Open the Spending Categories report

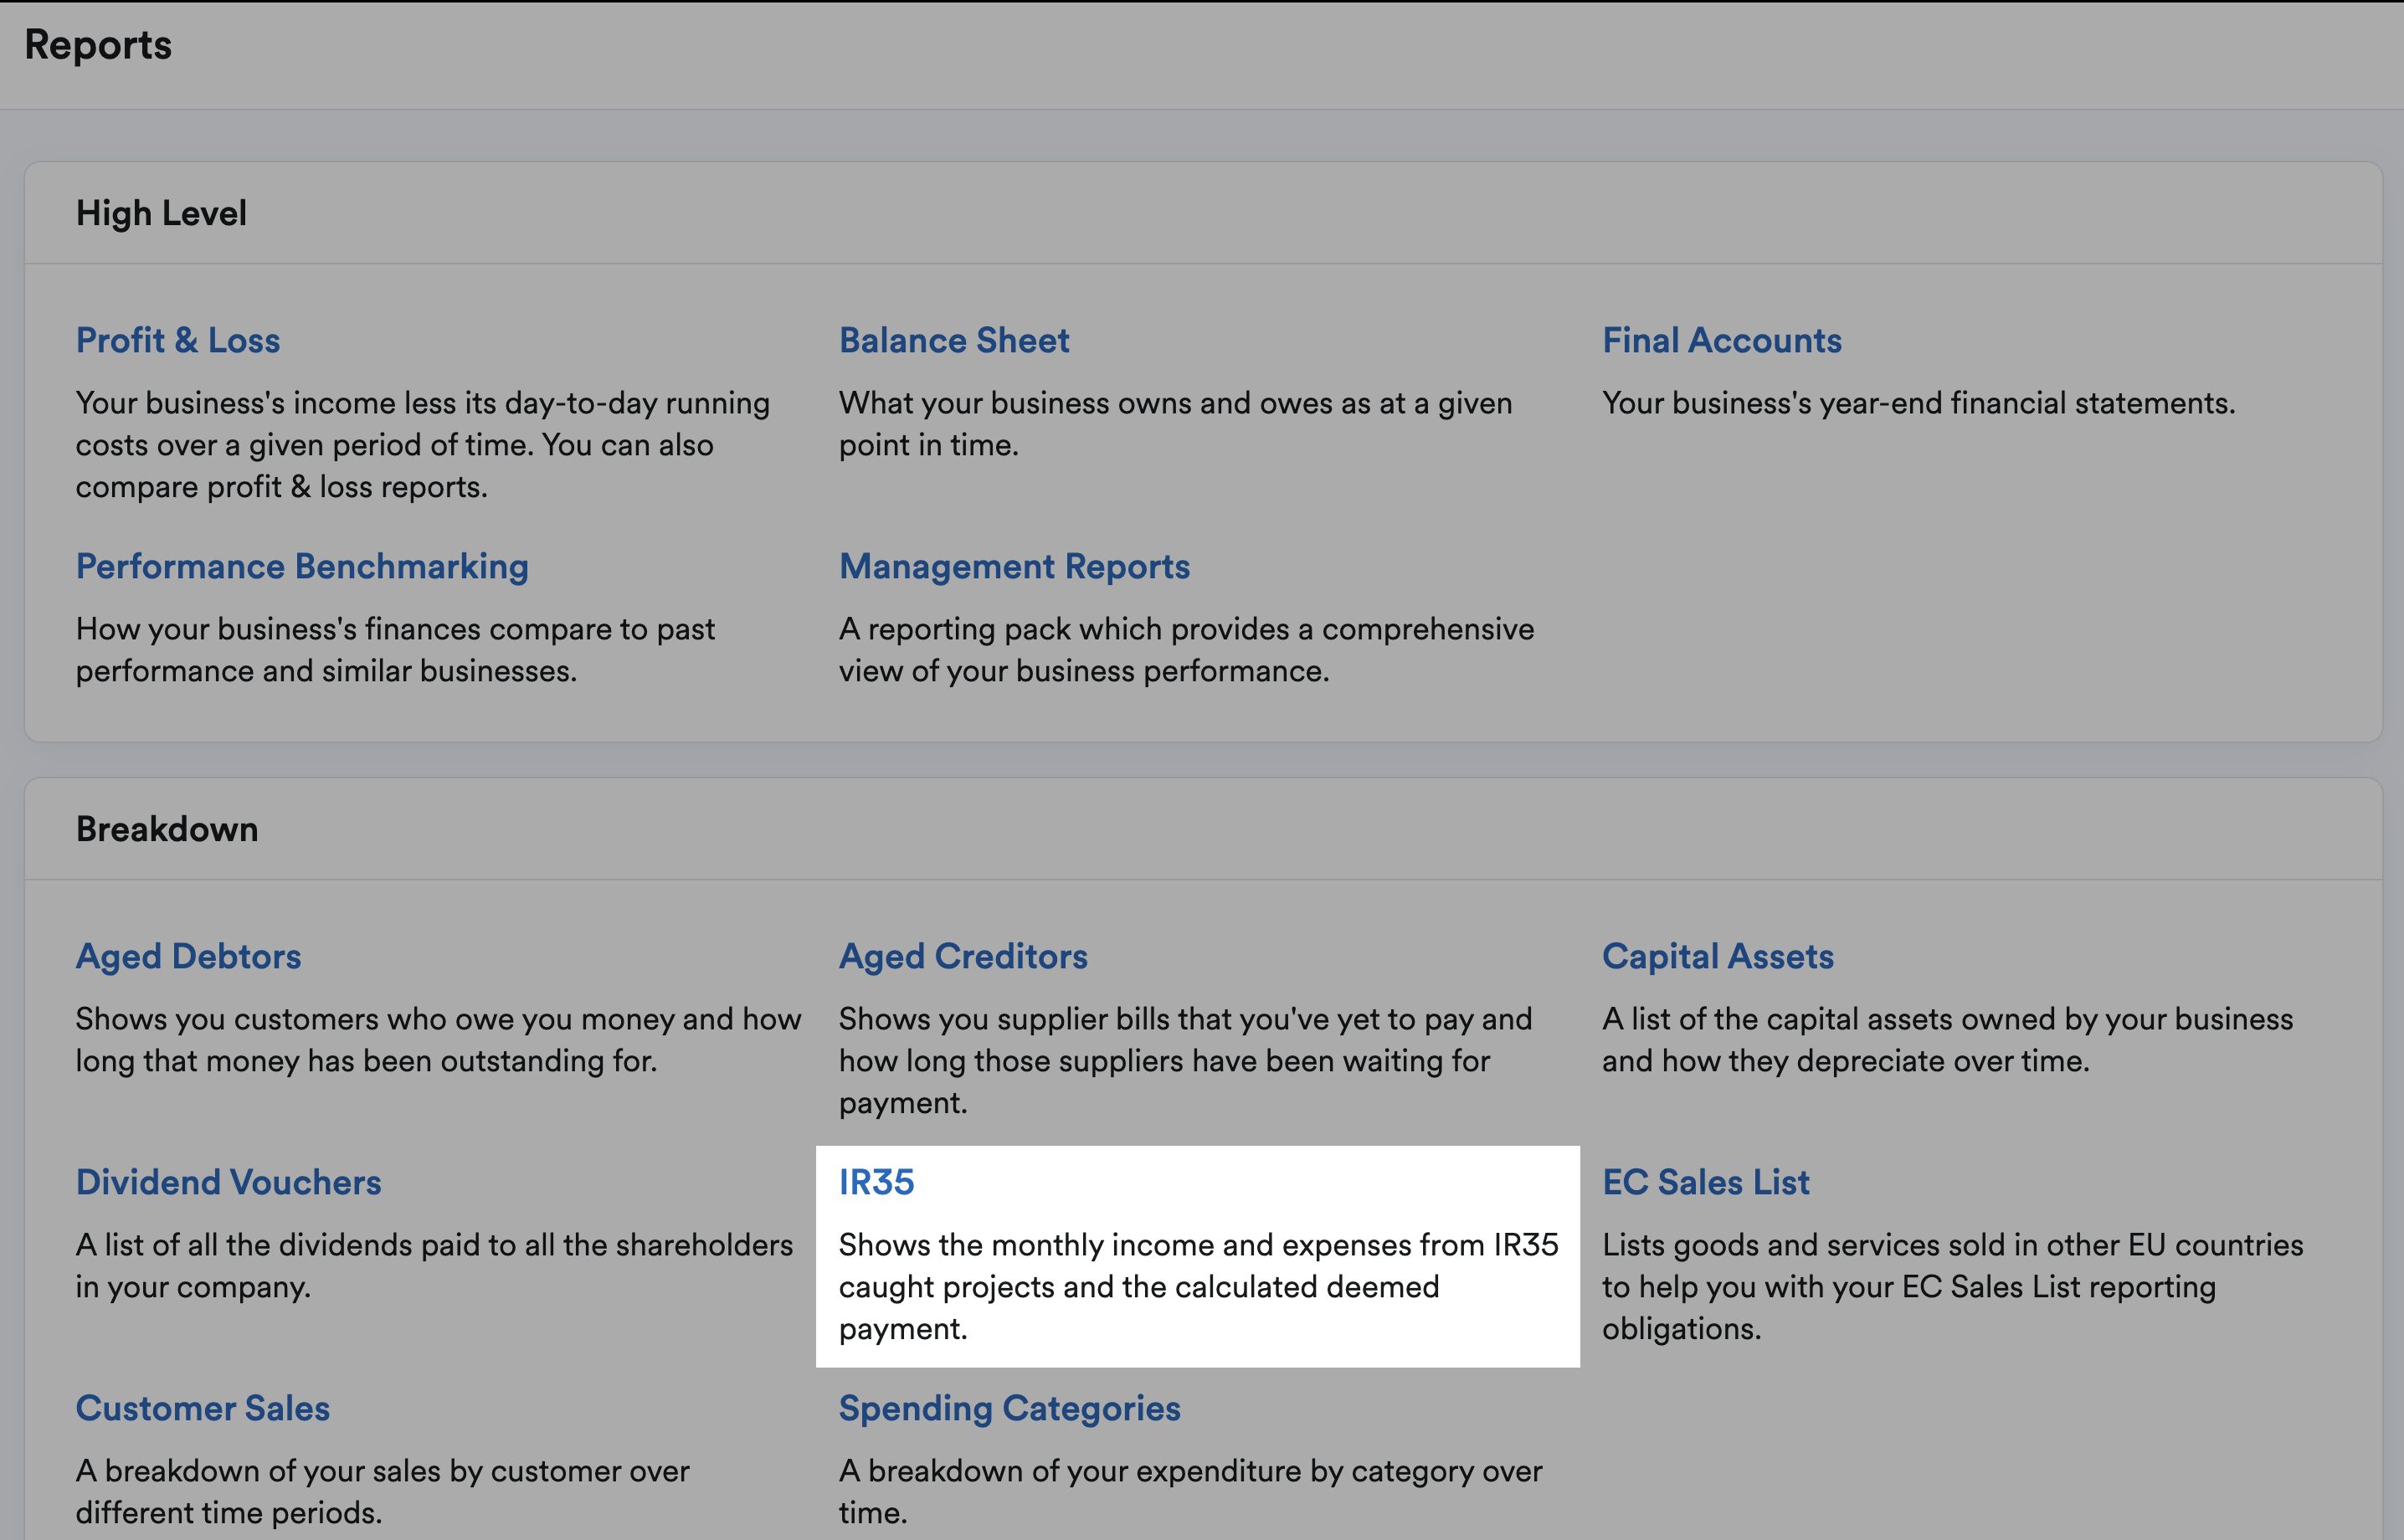(1010, 1408)
